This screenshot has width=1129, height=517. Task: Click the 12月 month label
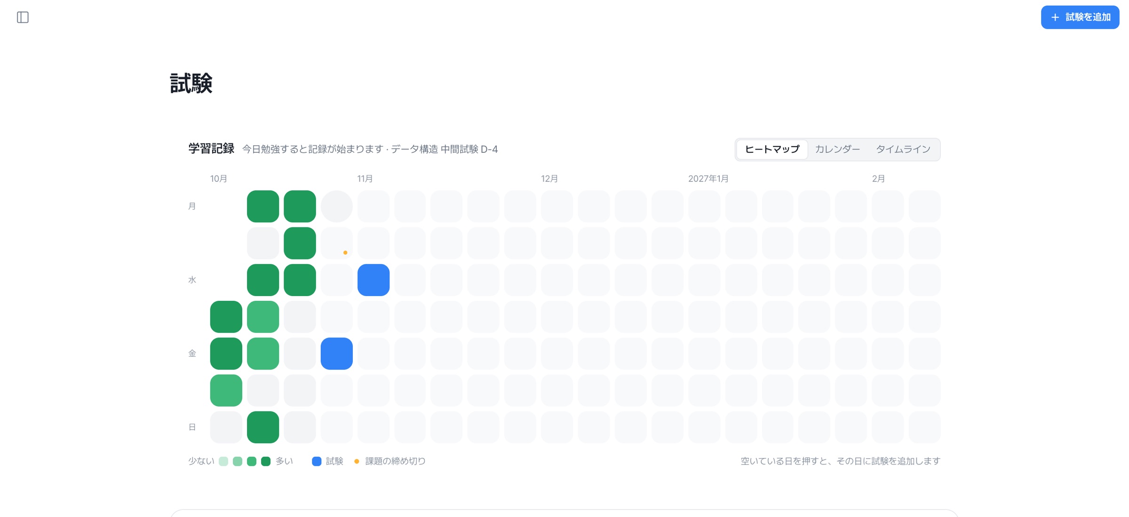(549, 179)
